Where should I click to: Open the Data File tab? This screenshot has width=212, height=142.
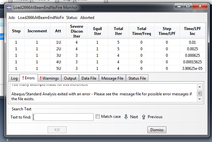(x=89, y=78)
